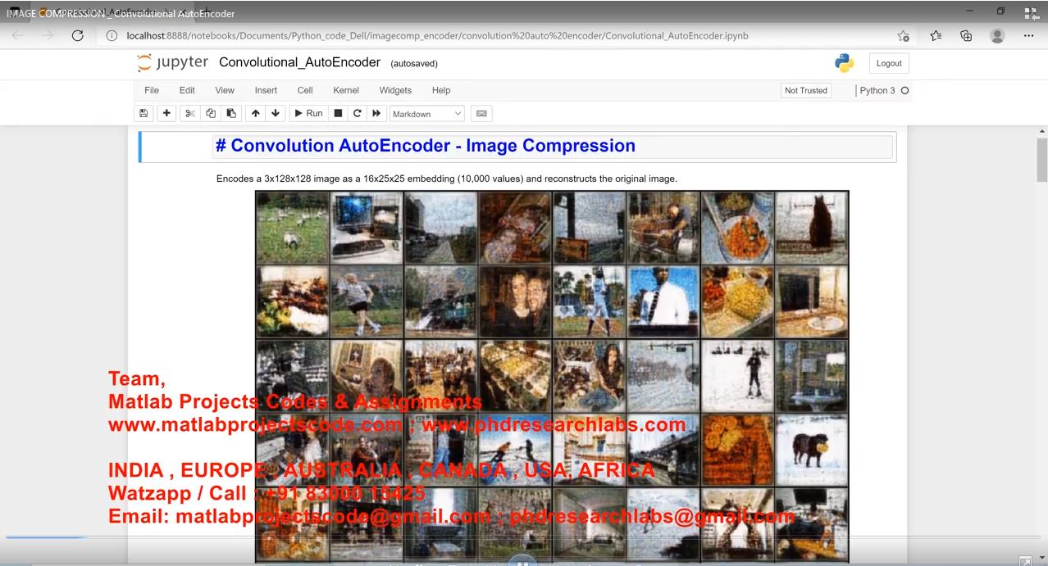The height and width of the screenshot is (566, 1048).
Task: Move selected cell up arrow
Action: pyautogui.click(x=256, y=114)
